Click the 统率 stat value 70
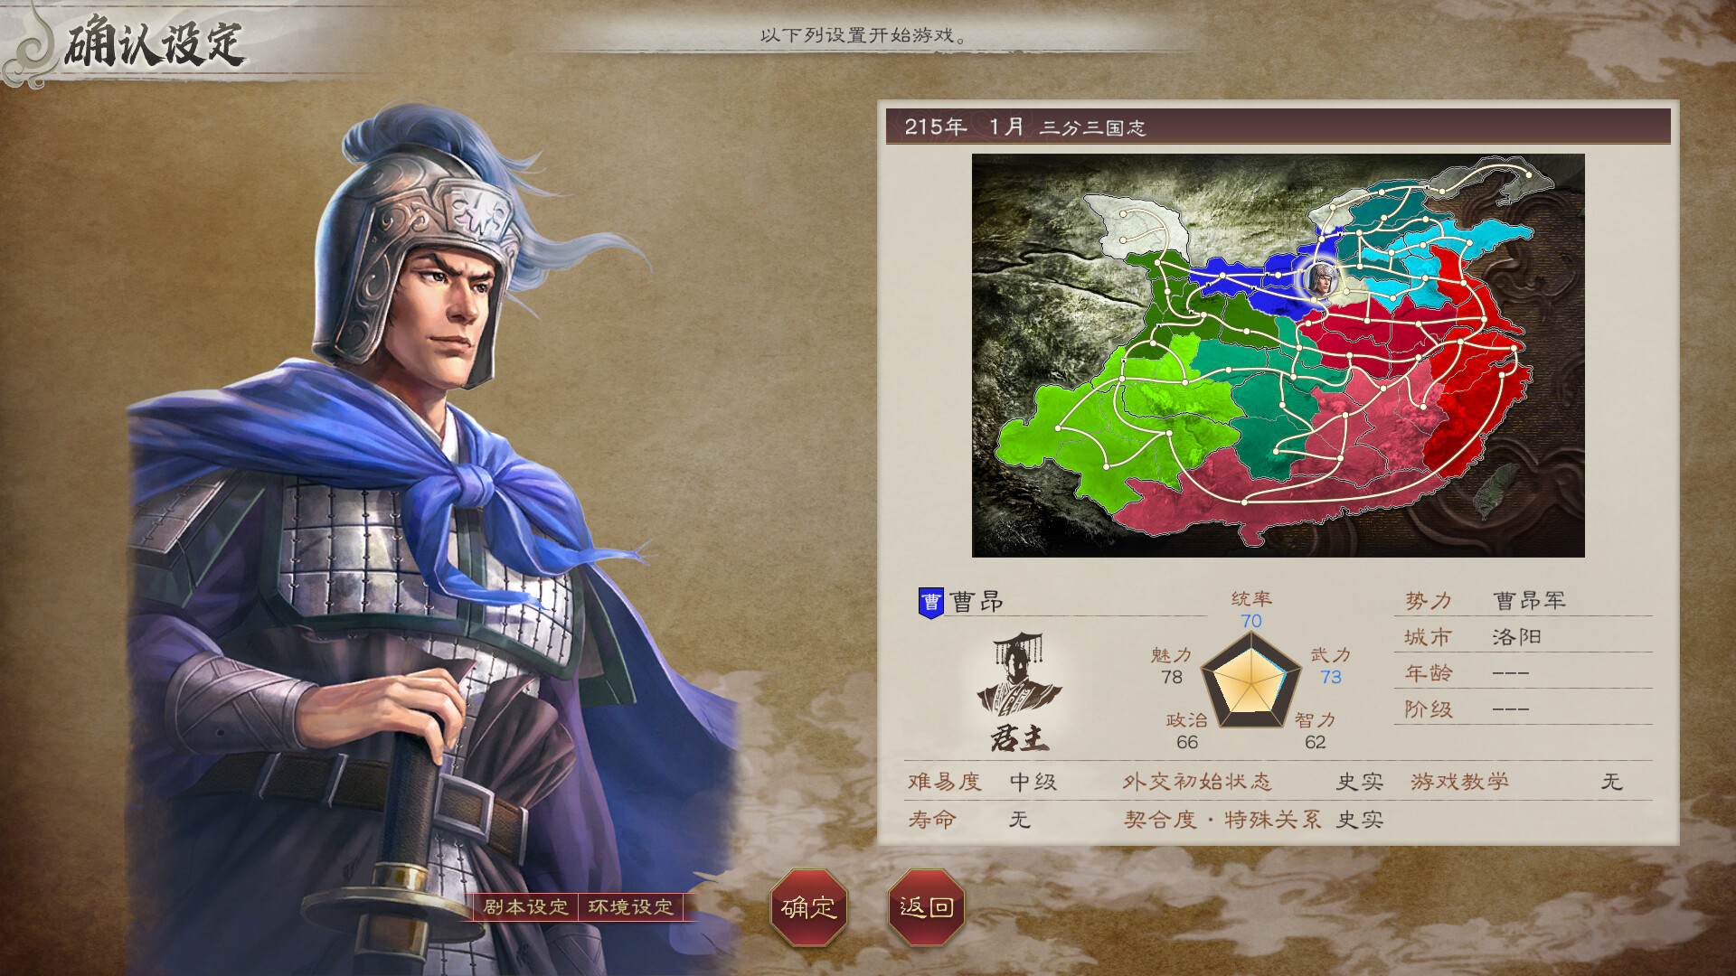The width and height of the screenshot is (1736, 976). (1250, 621)
